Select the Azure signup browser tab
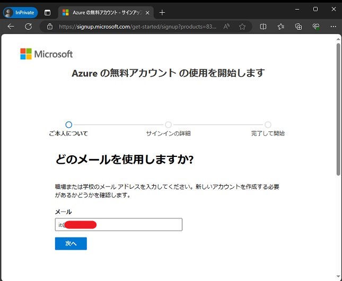Image resolution: width=342 pixels, height=281 pixels. pos(106,13)
